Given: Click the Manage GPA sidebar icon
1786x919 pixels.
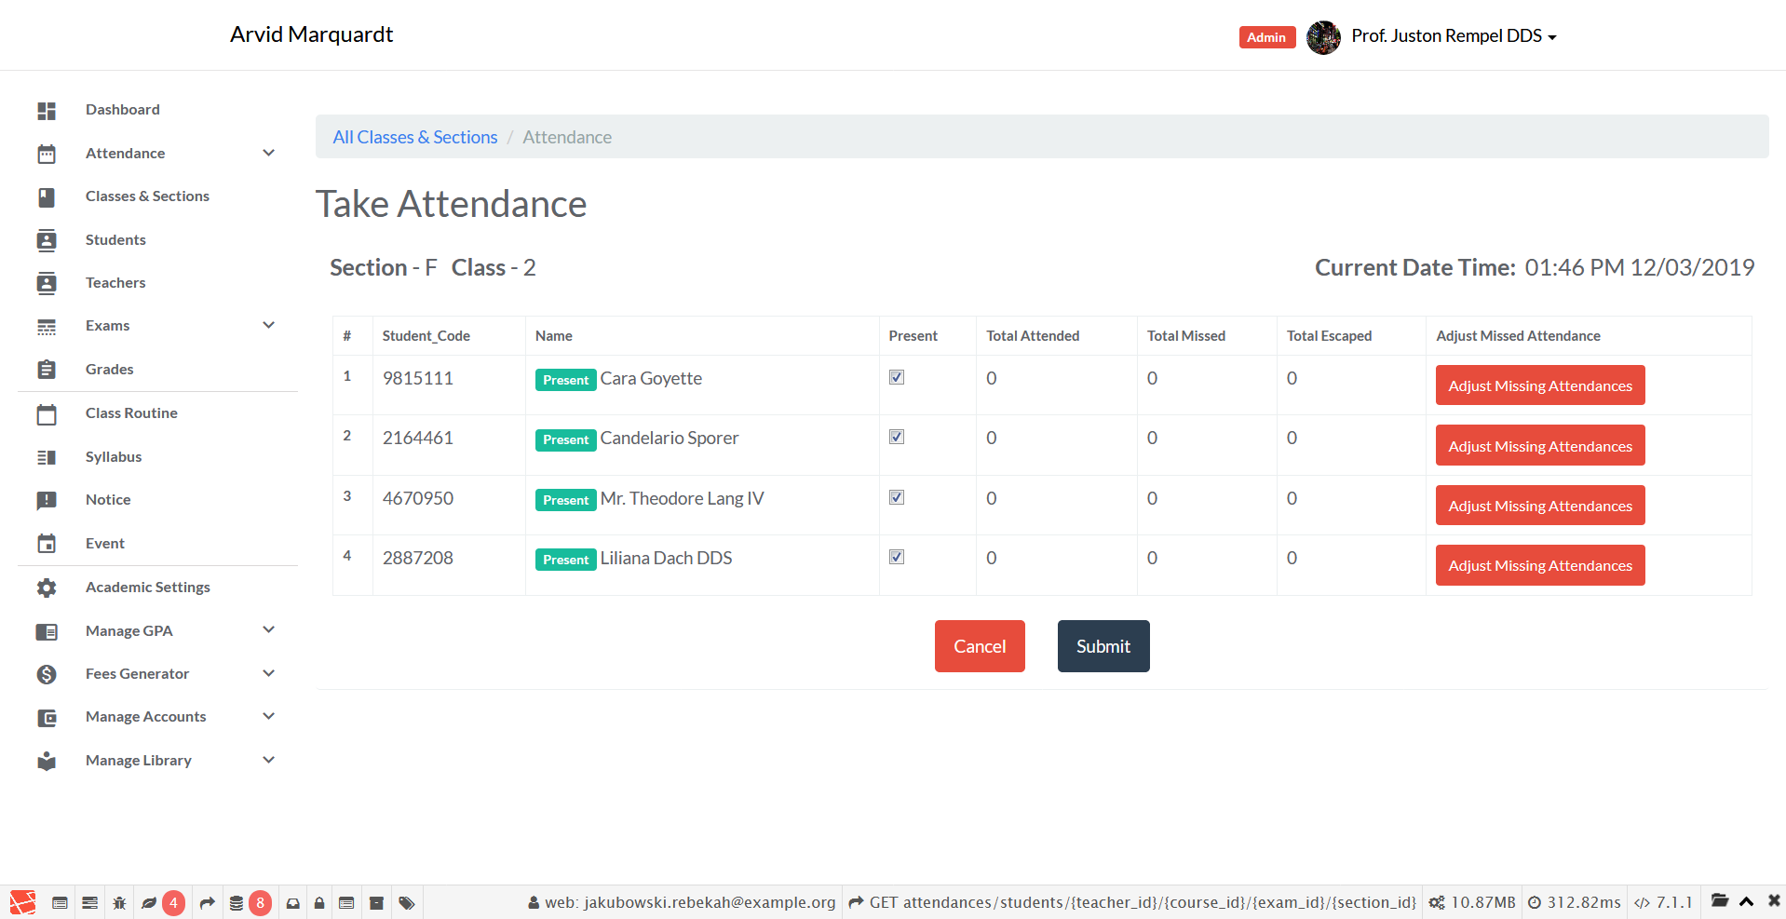Looking at the screenshot, I should pos(47,631).
